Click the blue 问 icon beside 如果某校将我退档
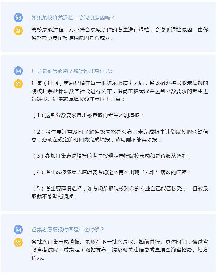The image size is (217, 274). click(x=18, y=18)
